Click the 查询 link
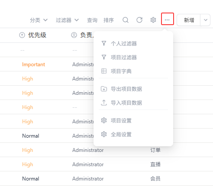 (92, 20)
